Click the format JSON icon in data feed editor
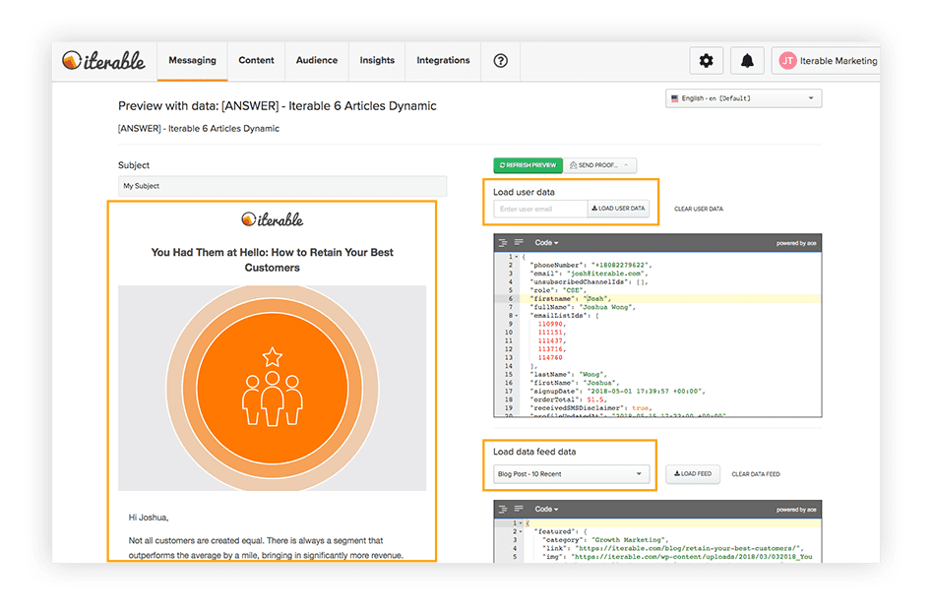Screen dimensions: 932x612 (x=503, y=509)
